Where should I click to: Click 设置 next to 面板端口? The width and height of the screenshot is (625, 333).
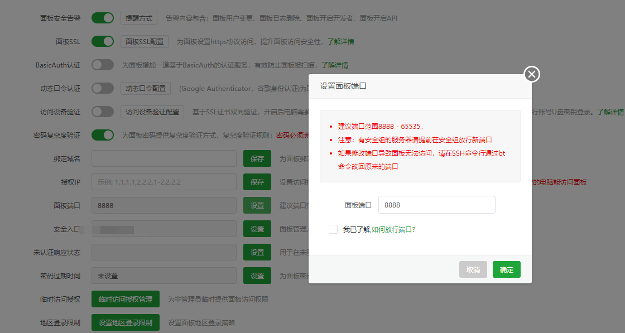tap(257, 205)
